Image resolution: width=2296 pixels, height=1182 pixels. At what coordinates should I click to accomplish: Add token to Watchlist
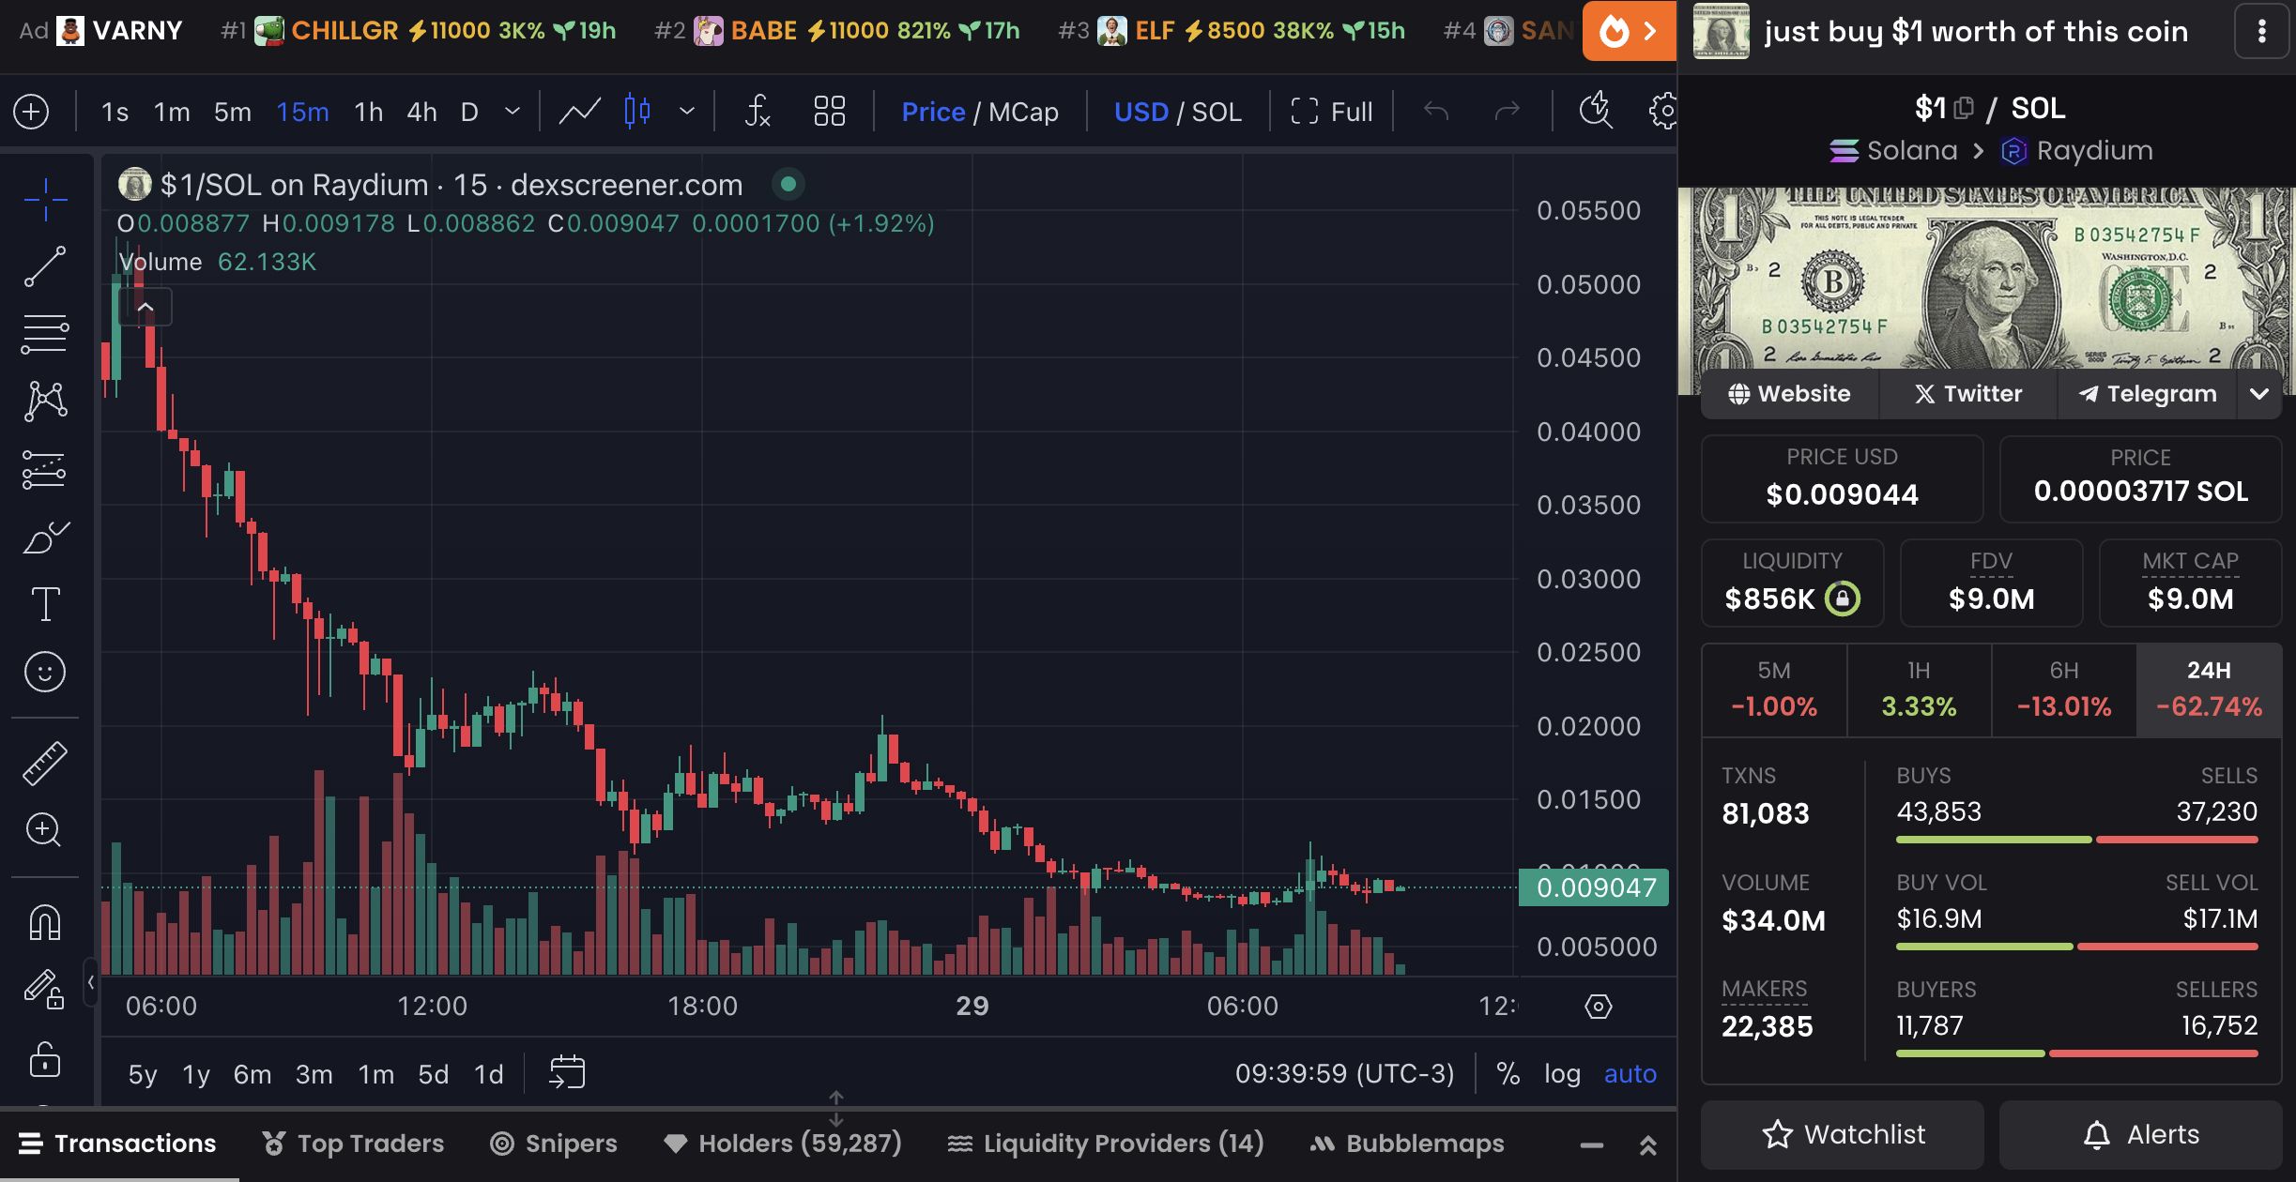tap(1843, 1135)
